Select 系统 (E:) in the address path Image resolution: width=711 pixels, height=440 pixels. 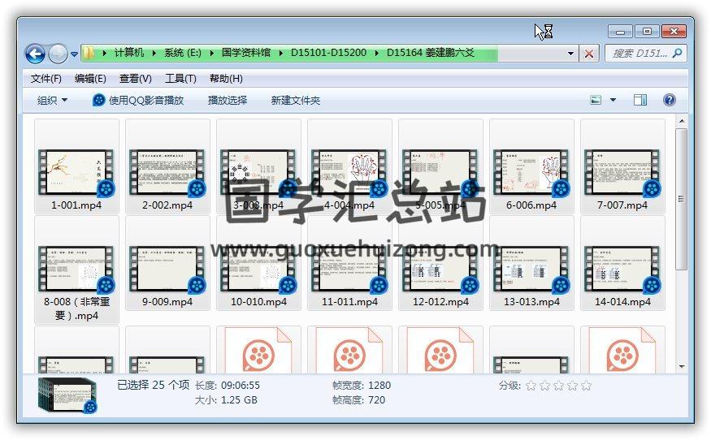point(182,53)
